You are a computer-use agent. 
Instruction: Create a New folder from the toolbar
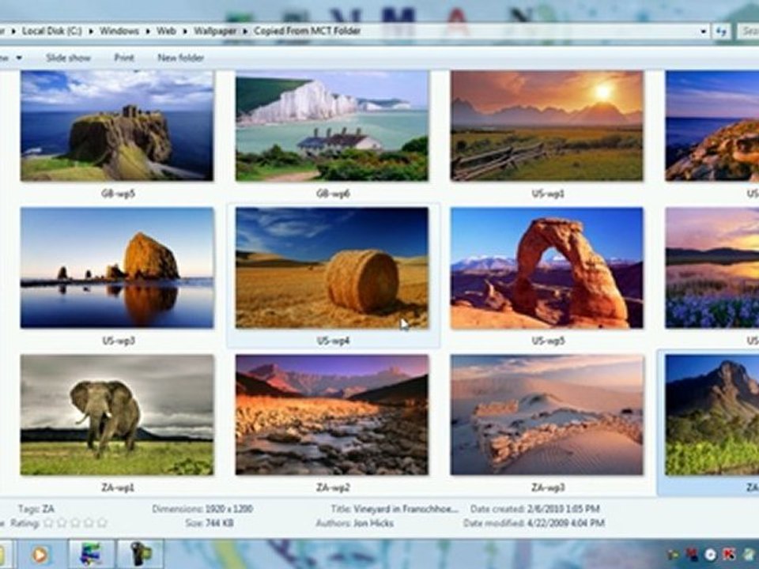click(x=181, y=58)
